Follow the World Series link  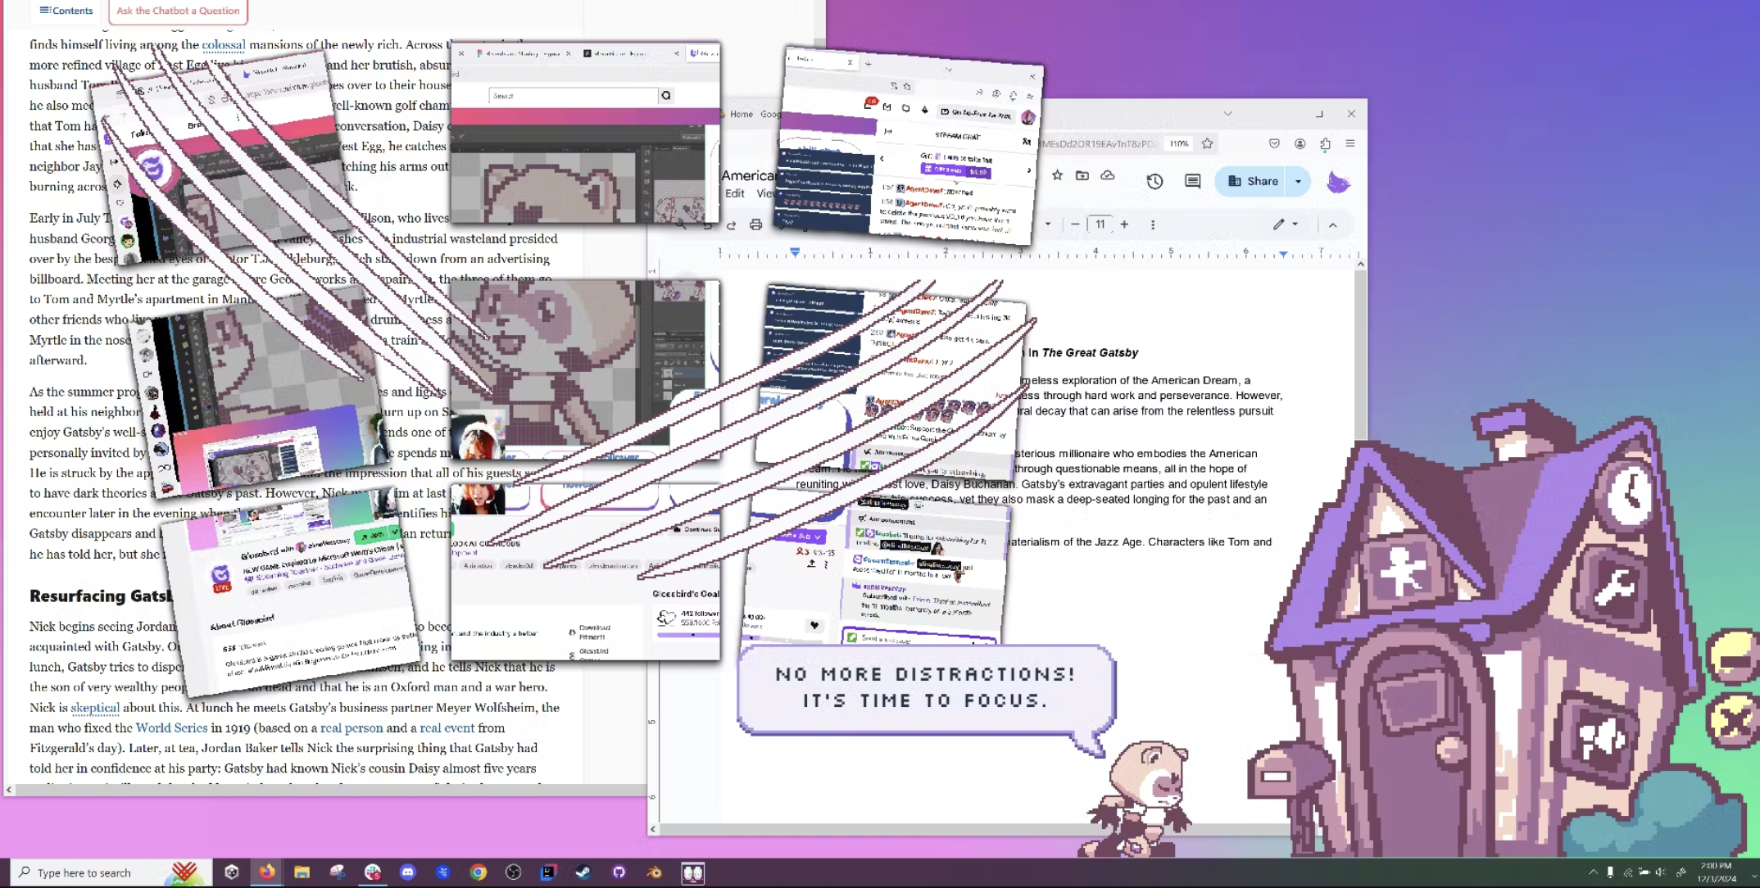[171, 727]
